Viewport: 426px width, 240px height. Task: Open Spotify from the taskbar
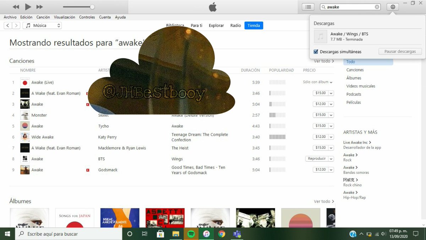pos(191,234)
